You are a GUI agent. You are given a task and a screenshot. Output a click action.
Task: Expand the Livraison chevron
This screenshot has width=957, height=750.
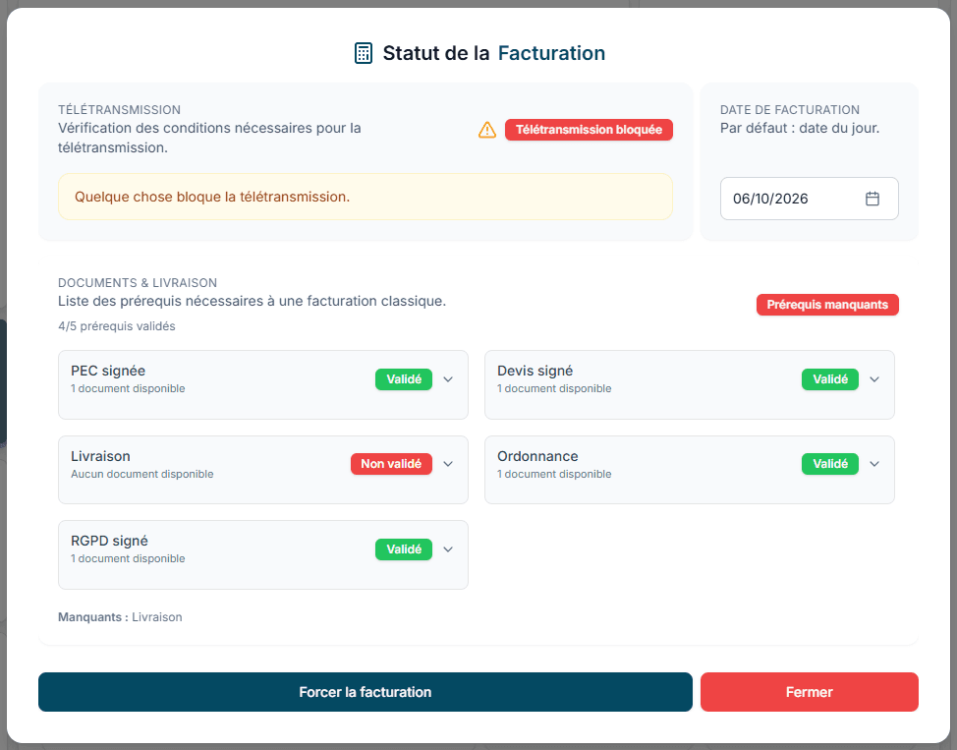click(x=448, y=464)
